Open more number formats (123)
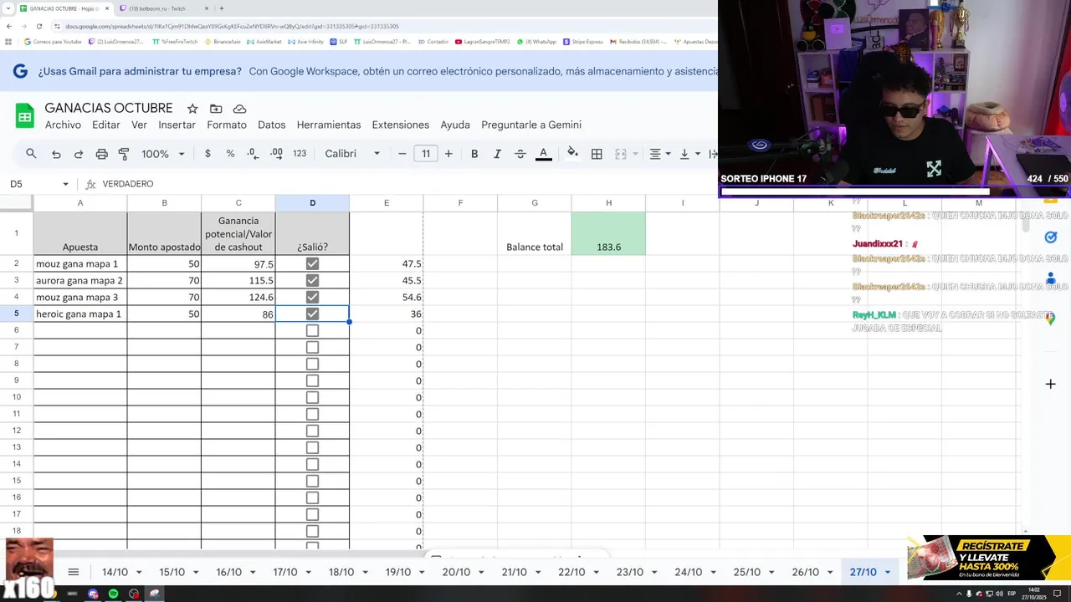Image resolution: width=1071 pixels, height=602 pixels. pyautogui.click(x=300, y=154)
